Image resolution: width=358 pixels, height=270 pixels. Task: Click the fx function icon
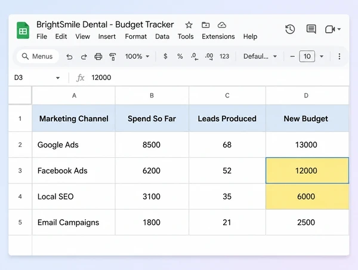[80, 78]
